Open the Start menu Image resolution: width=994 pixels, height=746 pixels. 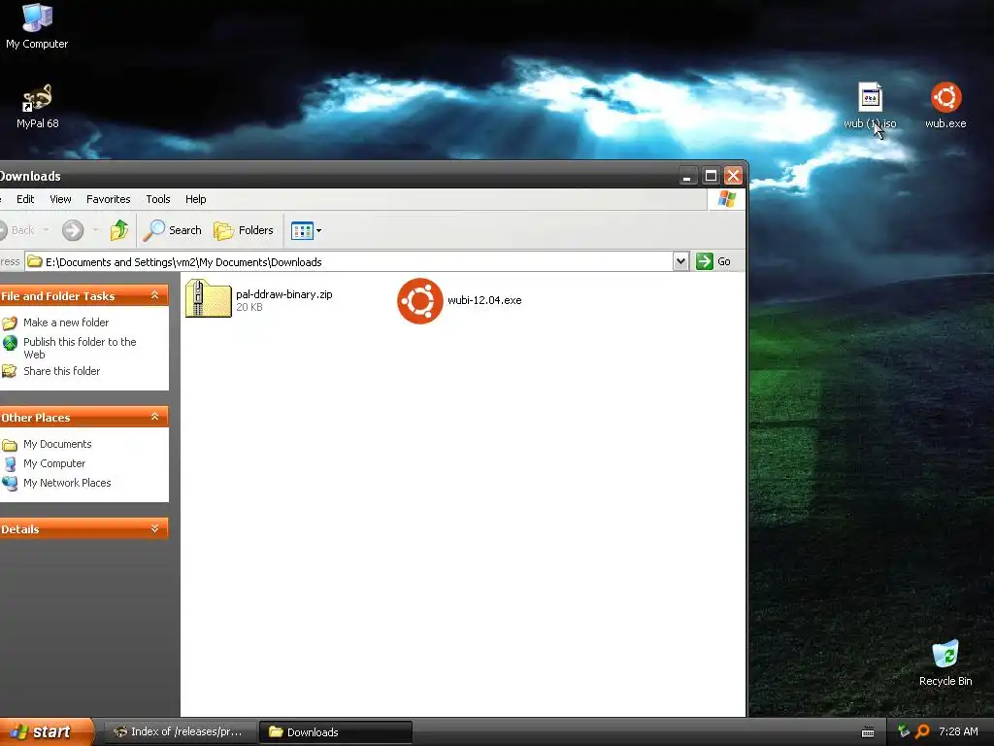[x=45, y=732]
